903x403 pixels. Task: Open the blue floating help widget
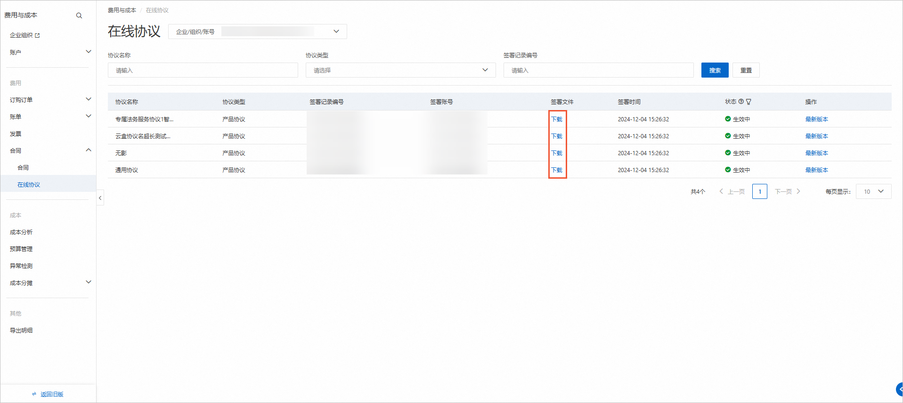[899, 389]
